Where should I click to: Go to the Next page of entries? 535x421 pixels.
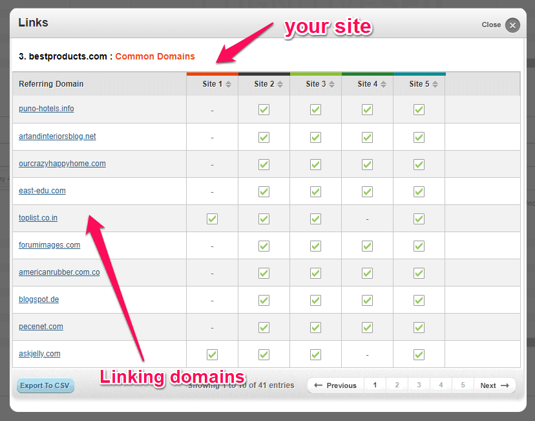[495, 385]
